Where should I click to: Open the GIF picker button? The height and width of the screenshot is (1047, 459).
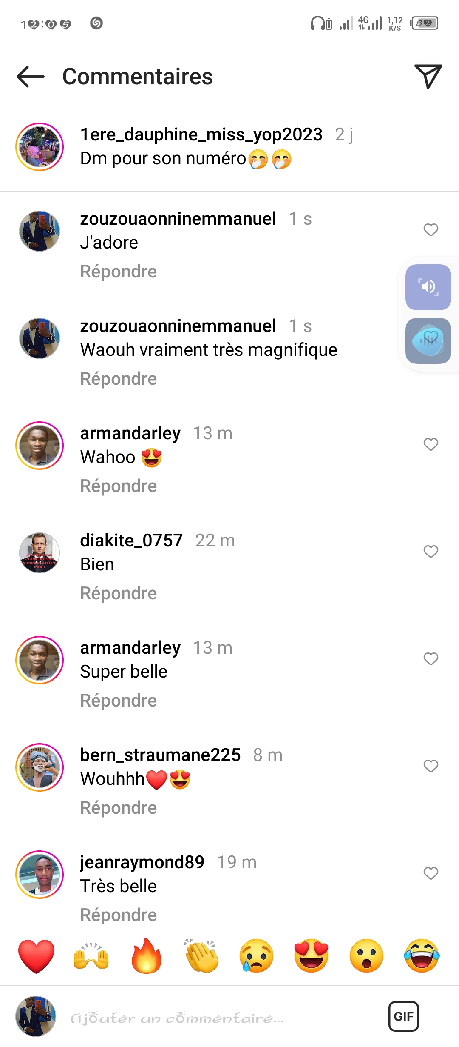[x=404, y=1016]
